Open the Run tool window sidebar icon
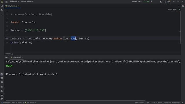Screen dimensions: 185x104 click(x=2, y=74)
